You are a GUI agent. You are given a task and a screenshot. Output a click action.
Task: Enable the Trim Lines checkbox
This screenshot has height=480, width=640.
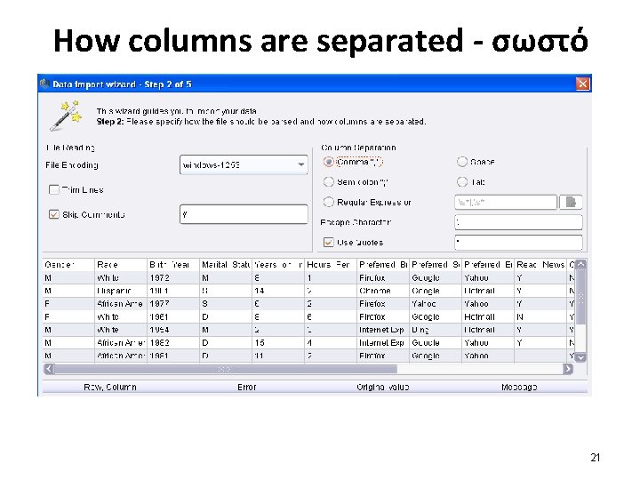[54, 189]
